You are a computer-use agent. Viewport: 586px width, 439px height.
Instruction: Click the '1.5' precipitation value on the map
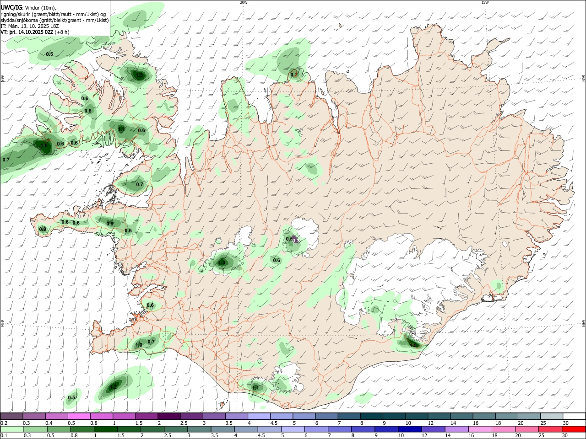click(140, 75)
